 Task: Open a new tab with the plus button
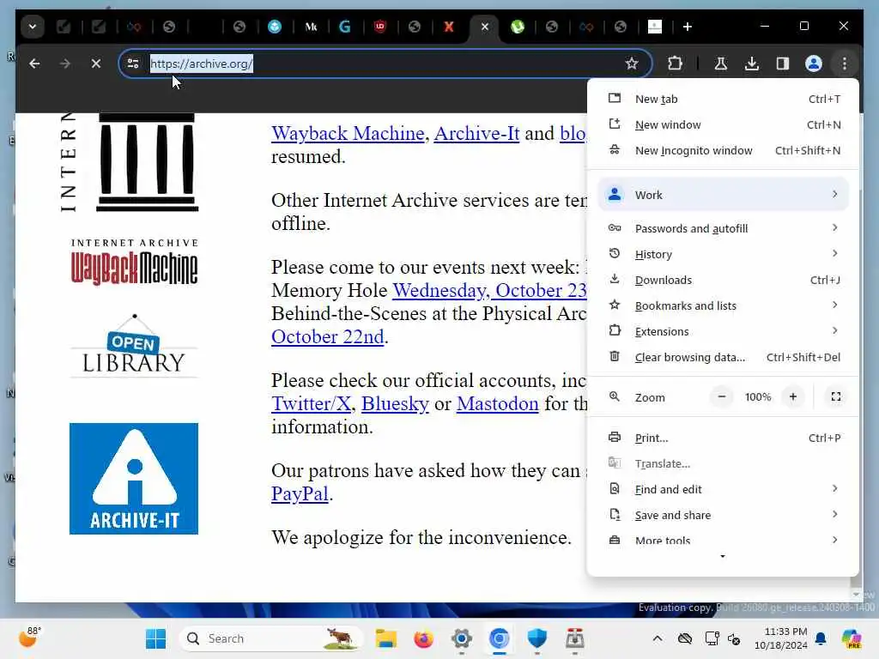(688, 27)
